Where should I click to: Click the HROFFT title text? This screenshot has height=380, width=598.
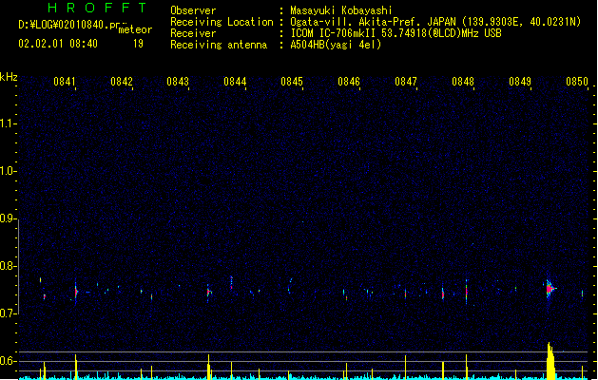click(x=97, y=8)
